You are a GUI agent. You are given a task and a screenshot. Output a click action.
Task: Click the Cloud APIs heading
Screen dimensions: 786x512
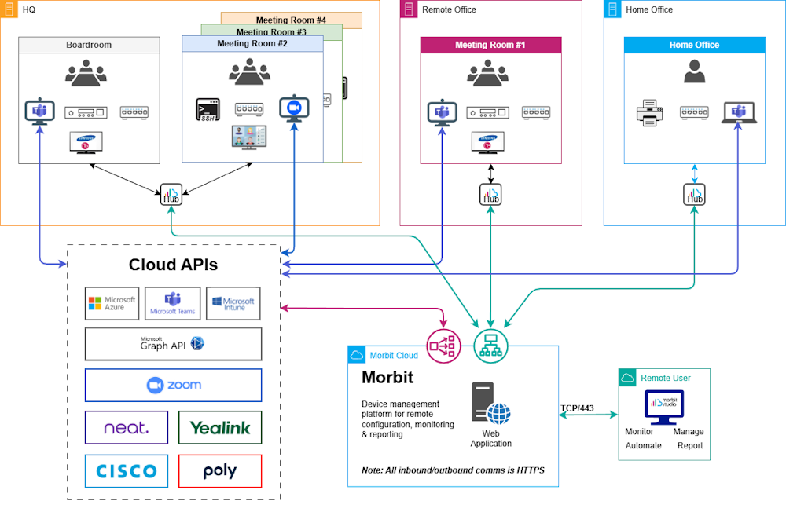click(173, 265)
